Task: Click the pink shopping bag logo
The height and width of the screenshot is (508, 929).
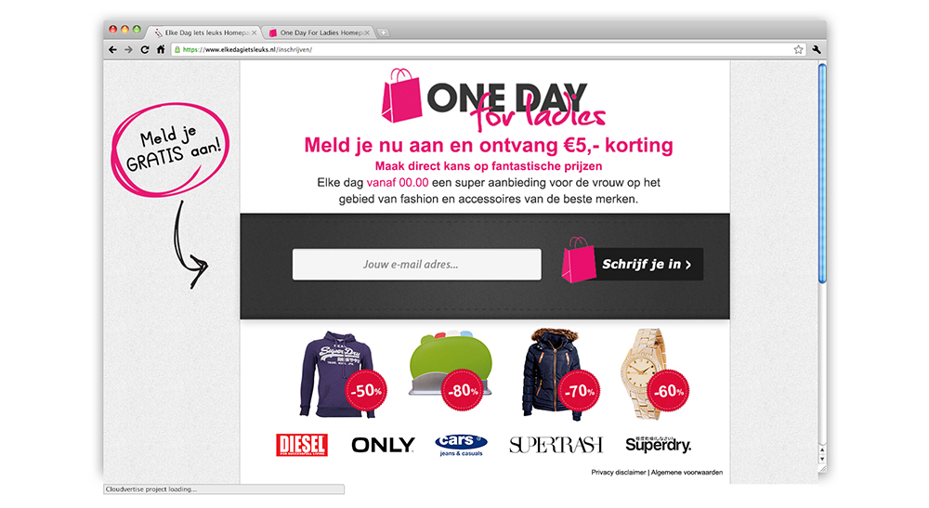Action: [x=401, y=96]
